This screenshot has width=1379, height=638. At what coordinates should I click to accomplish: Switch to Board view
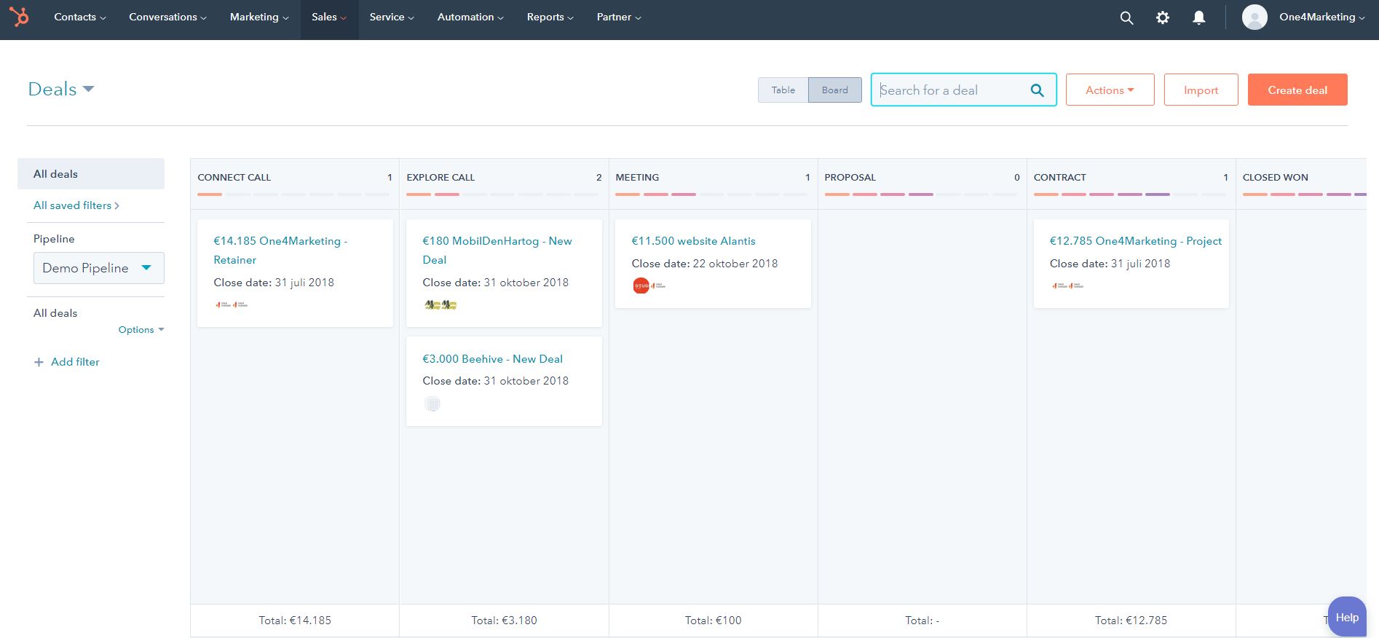click(x=835, y=90)
